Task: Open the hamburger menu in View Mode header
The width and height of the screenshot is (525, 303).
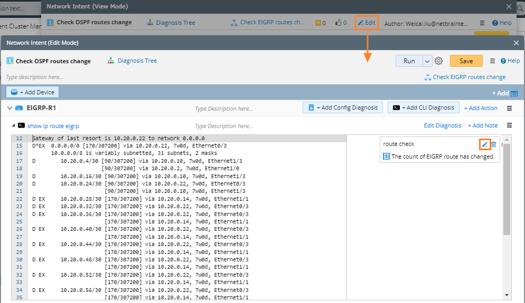Action: (482, 23)
